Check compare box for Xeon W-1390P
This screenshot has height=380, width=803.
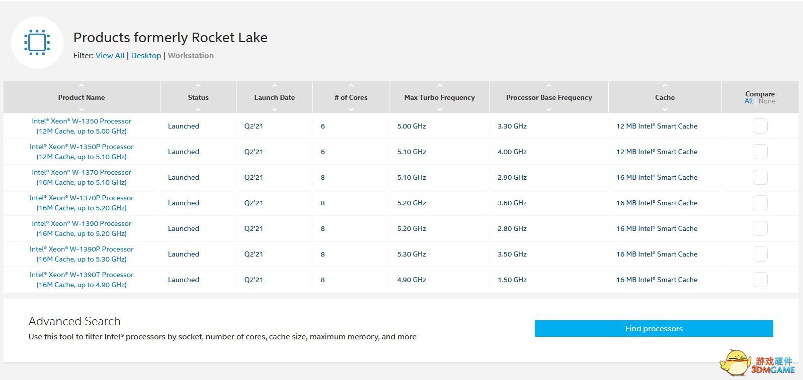coord(760,254)
